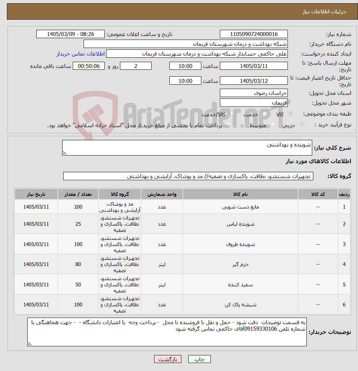Screen dimensions: 358x371
Task: Click the request creator field علی حاکمی
Action: pos(197,54)
